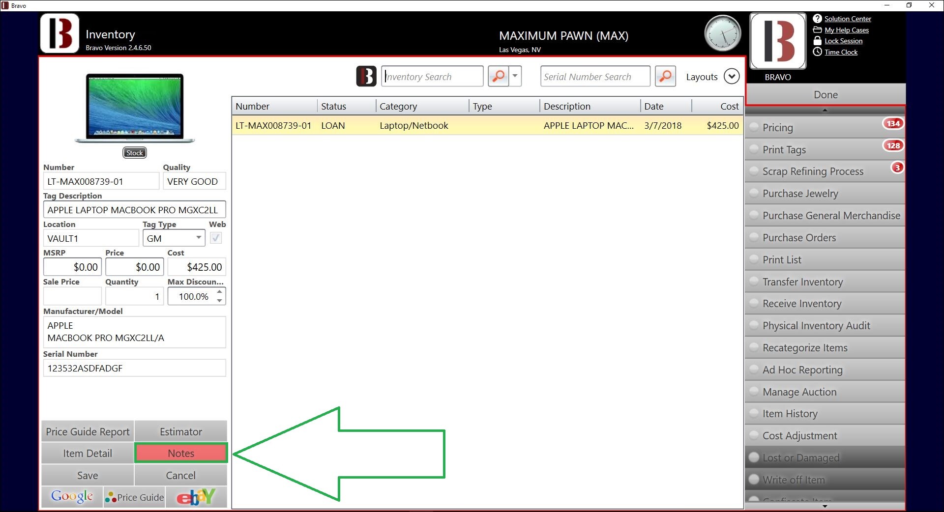Viewport: 944px width, 512px height.
Task: Open Item Detail
Action: [88, 453]
